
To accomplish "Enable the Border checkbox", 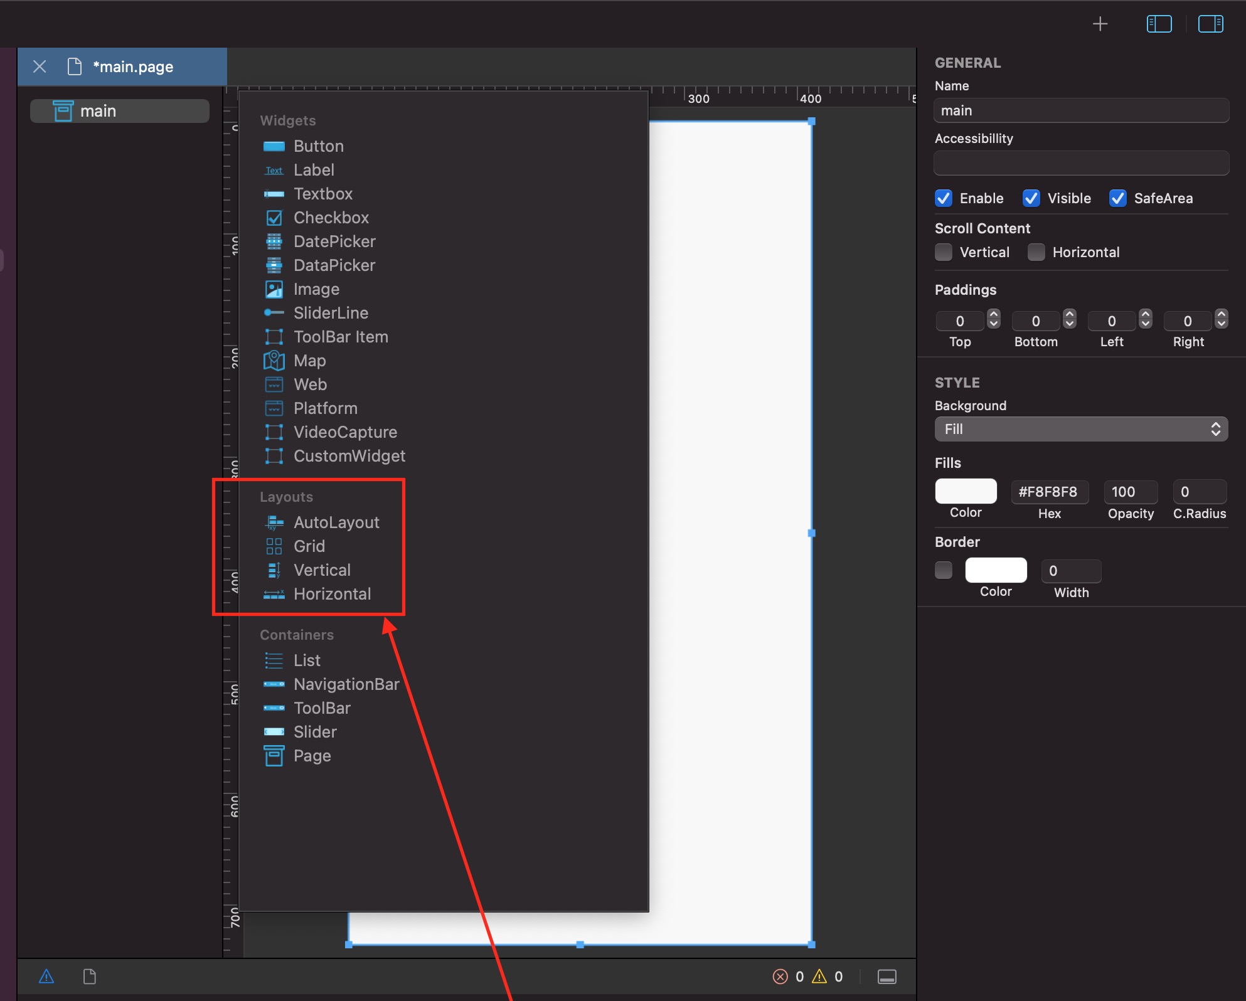I will pyautogui.click(x=944, y=570).
